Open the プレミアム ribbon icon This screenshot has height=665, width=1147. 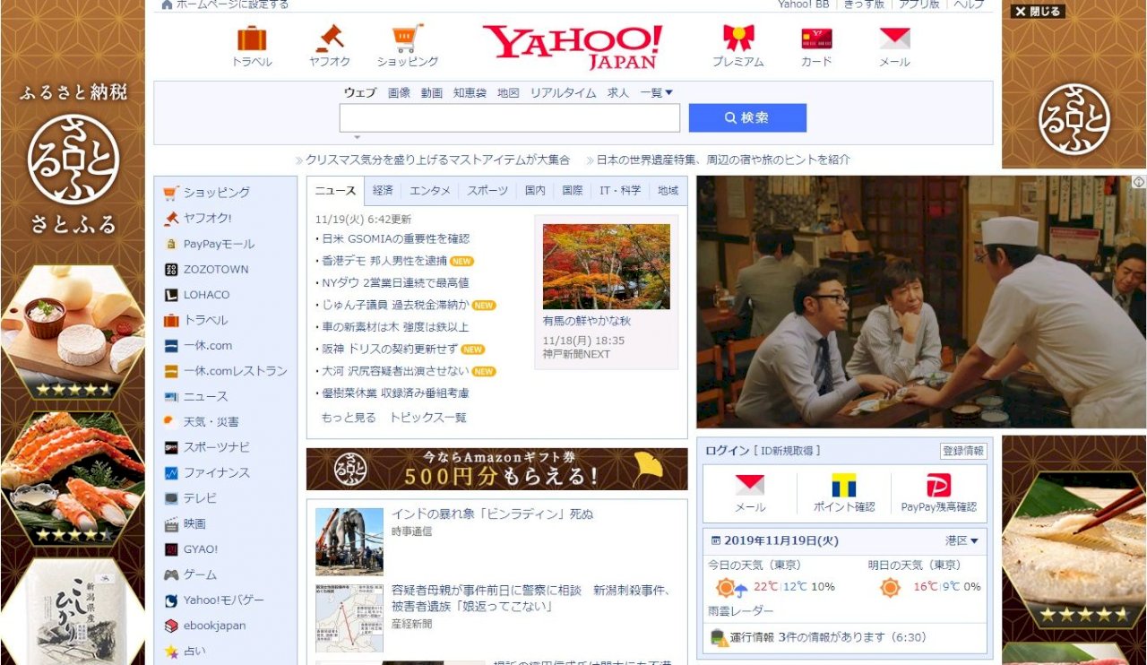[738, 38]
